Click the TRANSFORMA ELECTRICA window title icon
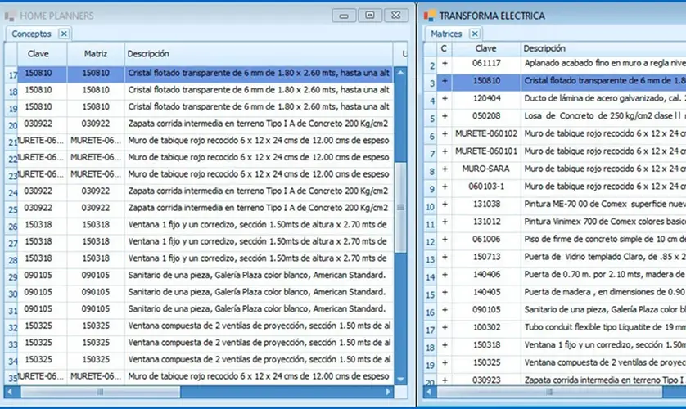The height and width of the screenshot is (409, 686). [430, 16]
